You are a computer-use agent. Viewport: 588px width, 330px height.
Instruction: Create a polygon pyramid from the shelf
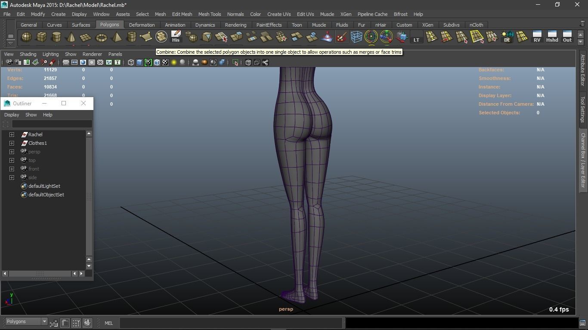point(116,37)
